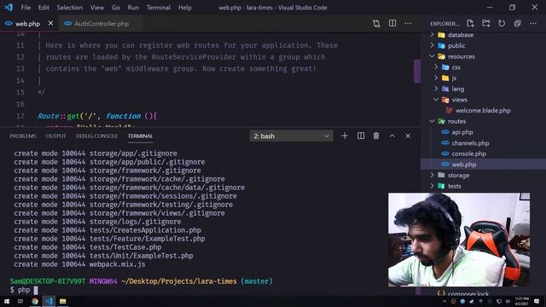Open the Run menu
The height and width of the screenshot is (307, 546).
(133, 8)
